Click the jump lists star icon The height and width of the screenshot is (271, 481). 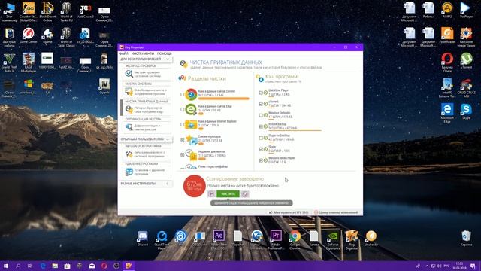(191, 139)
